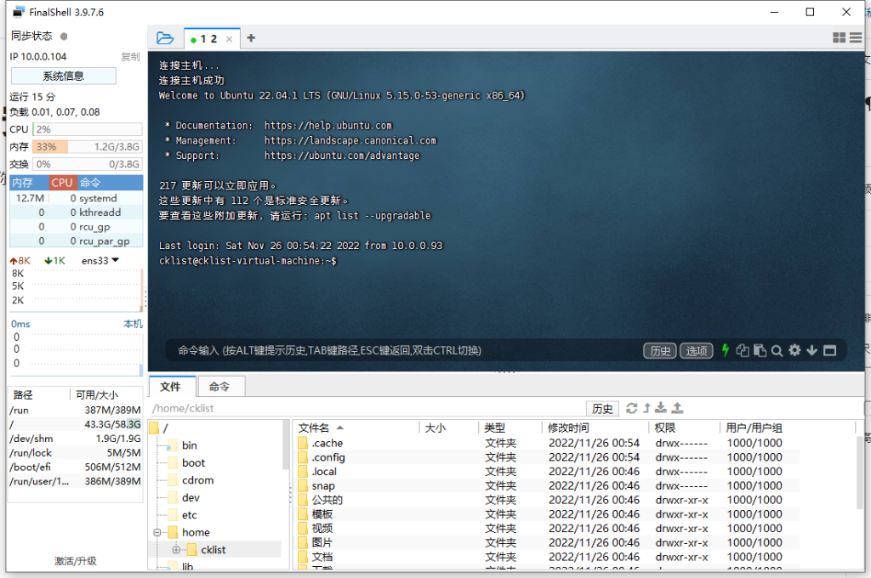Click the 交换 swap usage bar

[88, 164]
